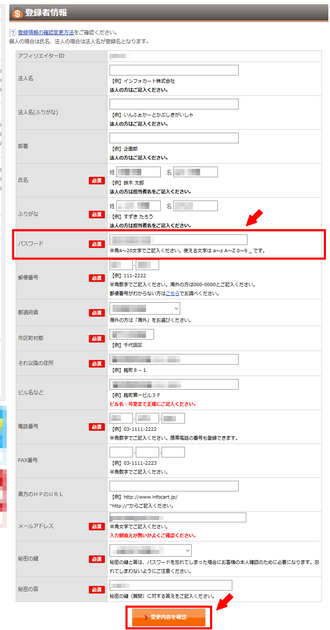Click the 必須 badge beside パスワード
The height and width of the screenshot is (630, 330).
[x=97, y=244]
